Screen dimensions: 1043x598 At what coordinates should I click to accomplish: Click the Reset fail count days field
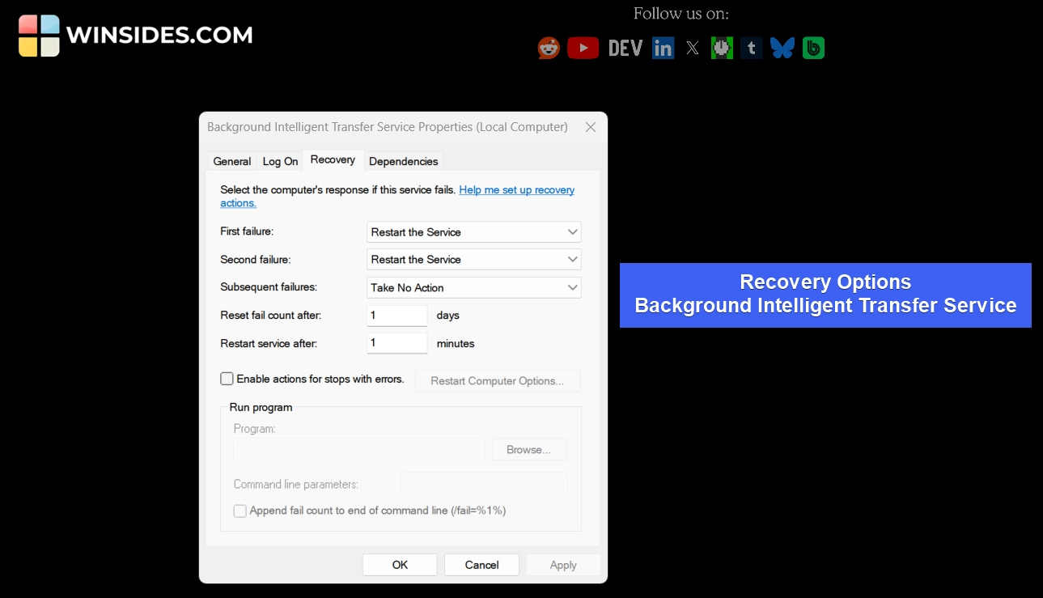point(396,315)
